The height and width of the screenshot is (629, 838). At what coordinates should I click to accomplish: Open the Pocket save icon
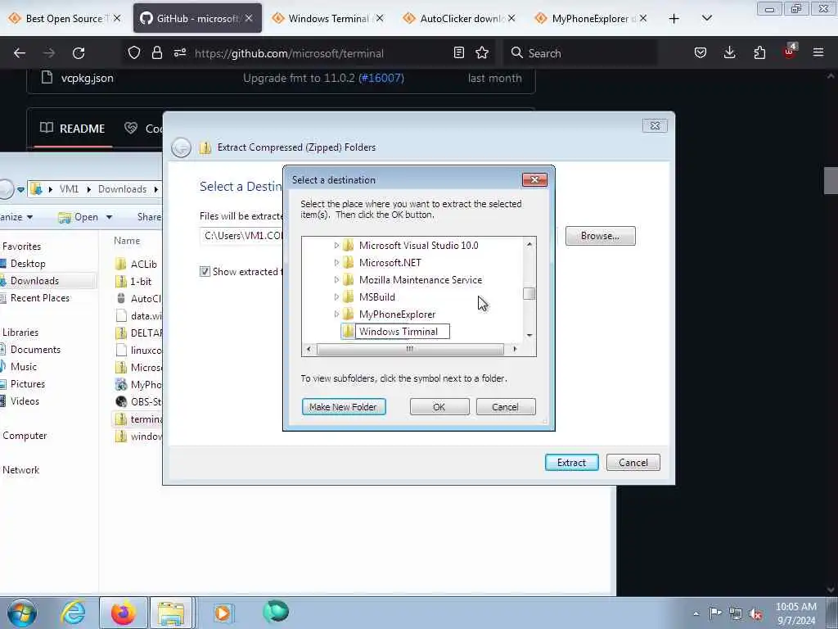(x=701, y=53)
